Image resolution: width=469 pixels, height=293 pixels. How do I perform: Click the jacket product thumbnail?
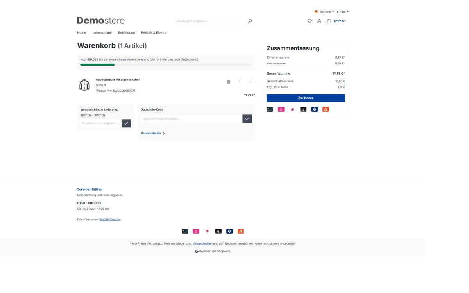pyautogui.click(x=84, y=85)
